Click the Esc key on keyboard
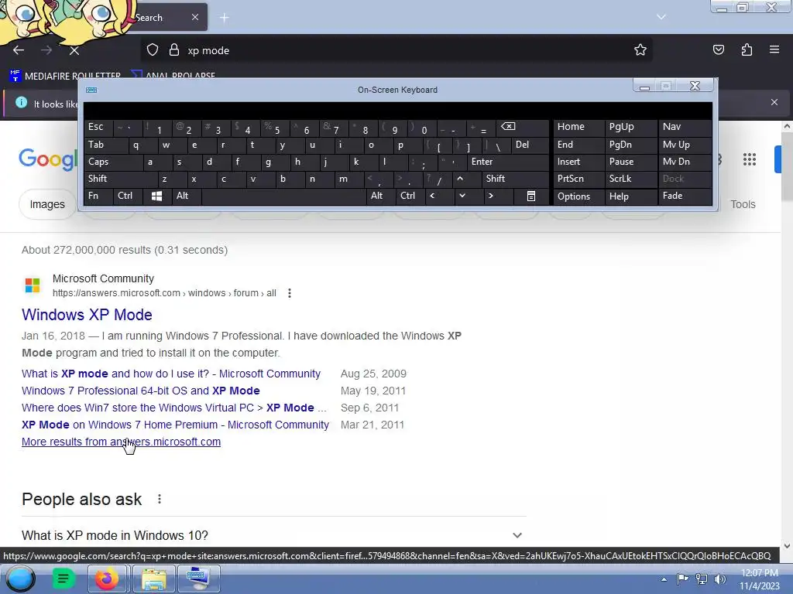Image resolution: width=793 pixels, height=594 pixels. click(x=98, y=128)
